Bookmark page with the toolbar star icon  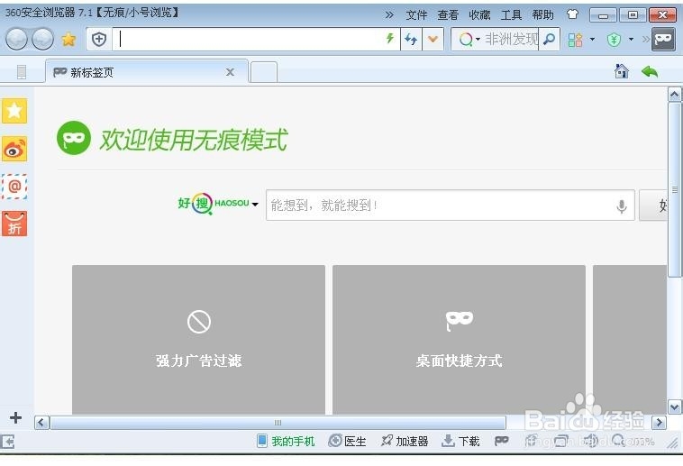coord(68,40)
